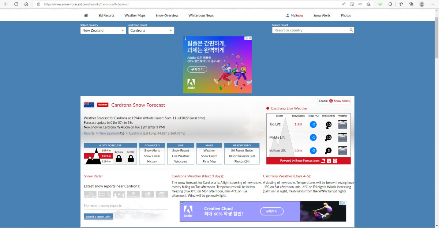Open the resort dropdown showing Cardrona
The image size is (439, 238).
pos(151,30)
